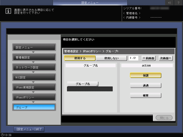Go to previous screen with 前画面
183x137 pixels.
[149, 58]
